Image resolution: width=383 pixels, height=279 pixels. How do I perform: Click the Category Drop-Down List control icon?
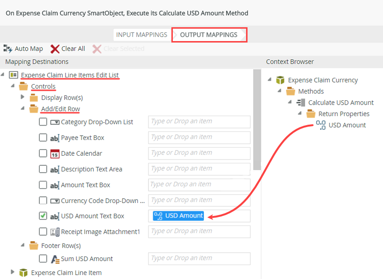(55, 122)
